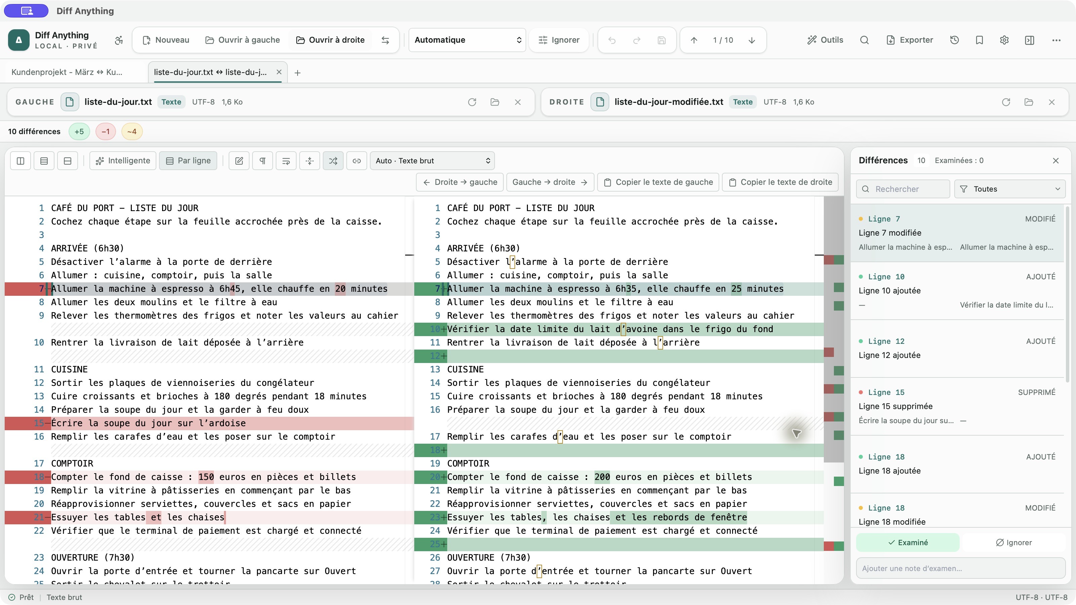Filter by ~4 modifications badge
The image size is (1076, 605).
[132, 132]
